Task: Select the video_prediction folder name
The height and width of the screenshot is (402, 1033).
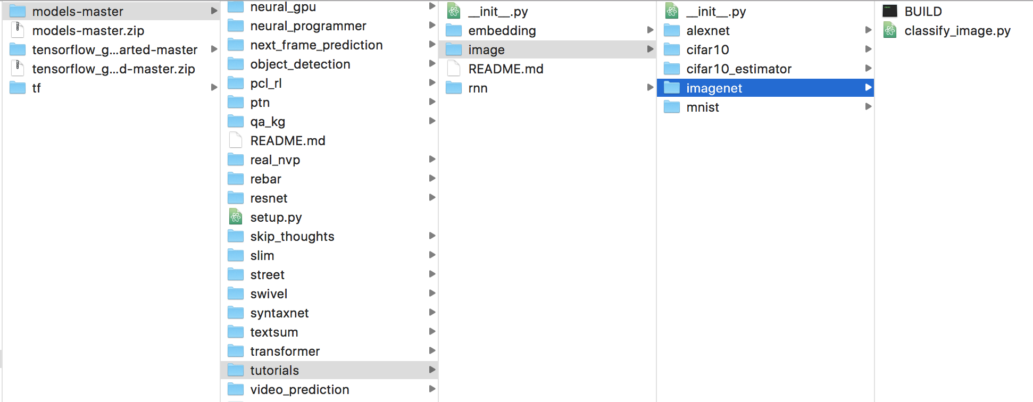Action: tap(299, 390)
